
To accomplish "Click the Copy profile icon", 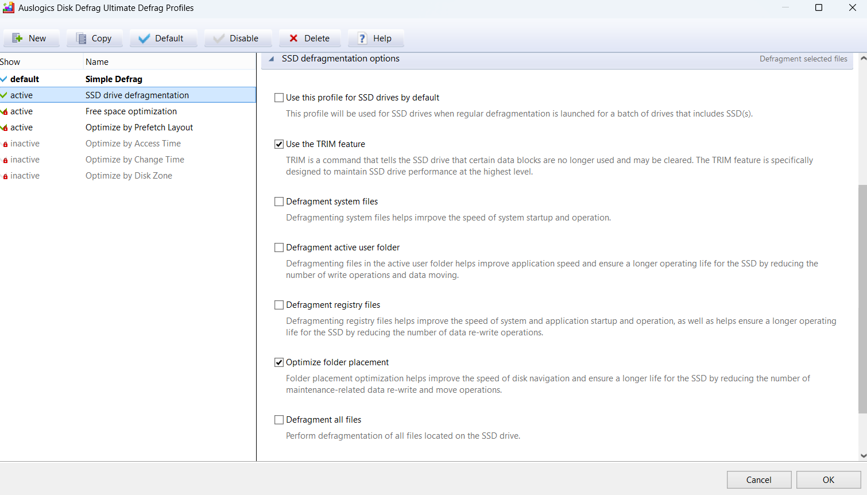I will (x=81, y=38).
